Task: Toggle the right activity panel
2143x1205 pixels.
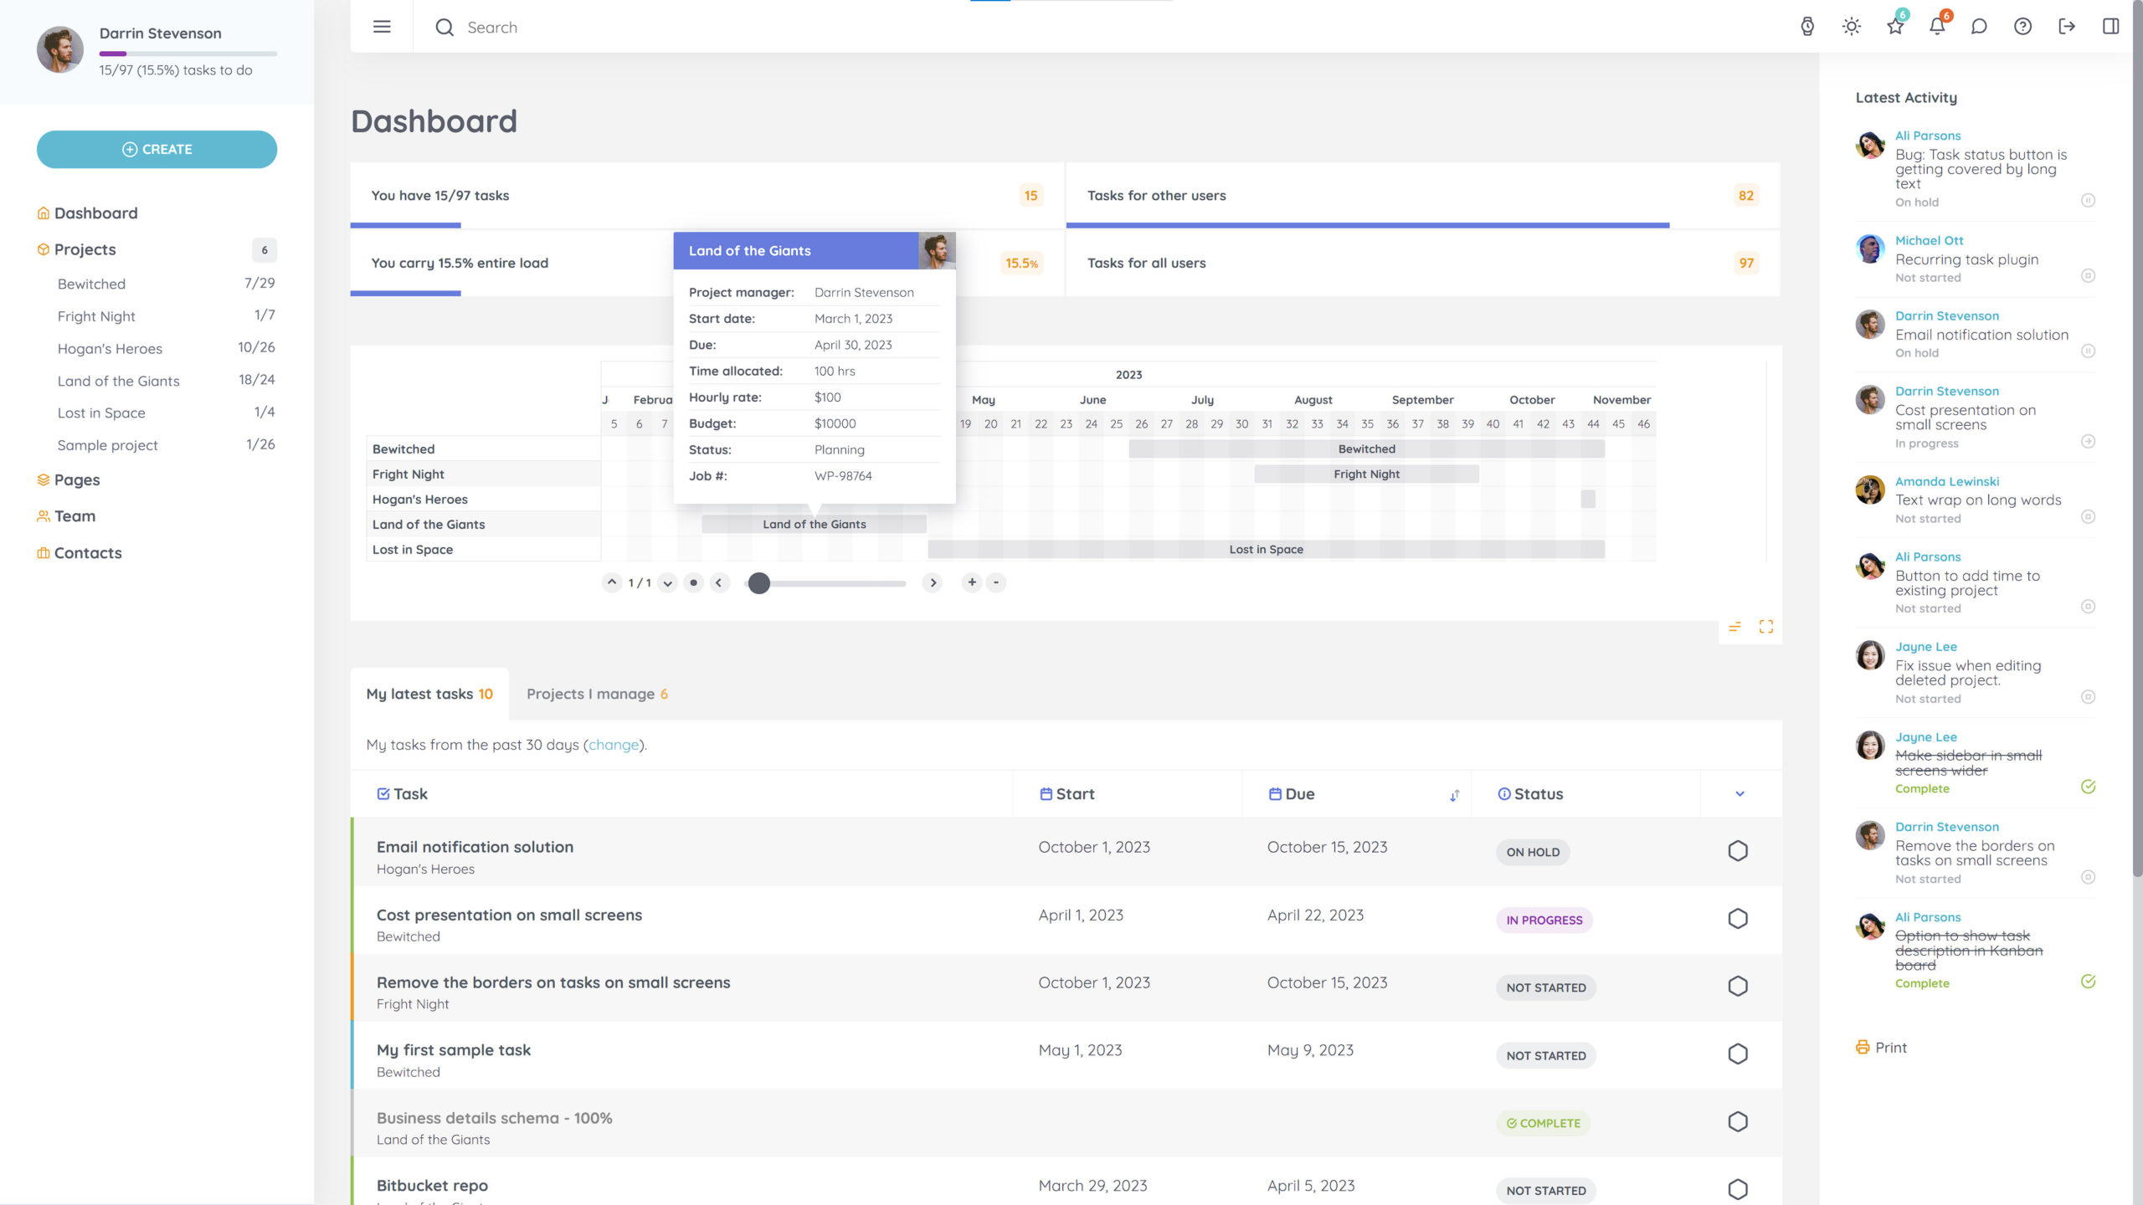Action: [x=2110, y=27]
